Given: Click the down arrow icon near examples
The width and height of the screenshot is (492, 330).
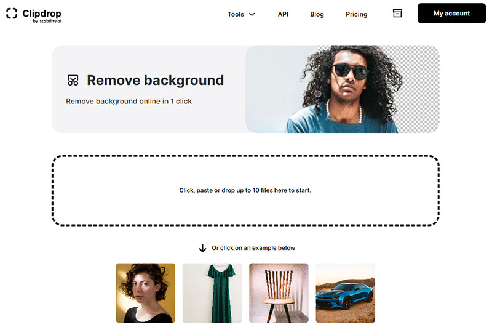Looking at the screenshot, I should (202, 248).
